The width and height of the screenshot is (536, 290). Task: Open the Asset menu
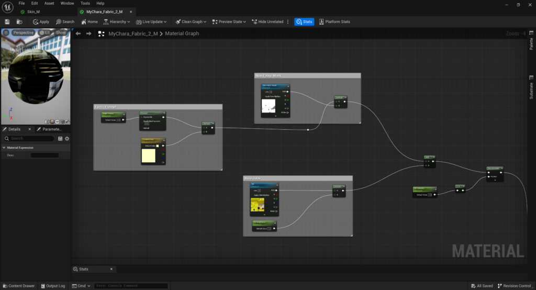tap(49, 3)
